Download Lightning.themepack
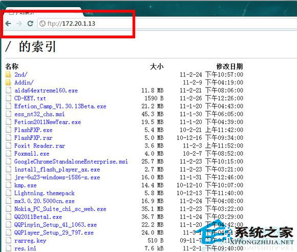Image resolution: width=297 pixels, height=252 pixels. tap(45, 193)
